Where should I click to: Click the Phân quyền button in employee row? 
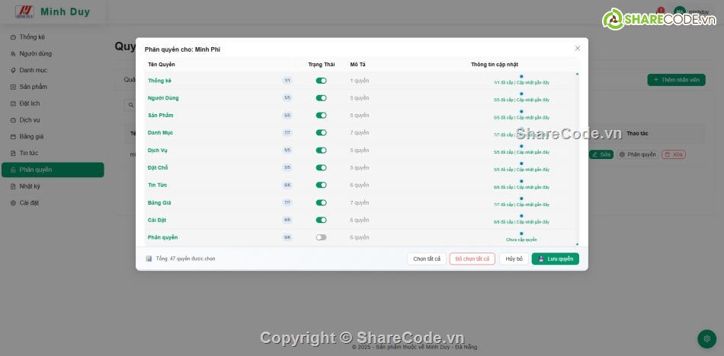click(638, 154)
